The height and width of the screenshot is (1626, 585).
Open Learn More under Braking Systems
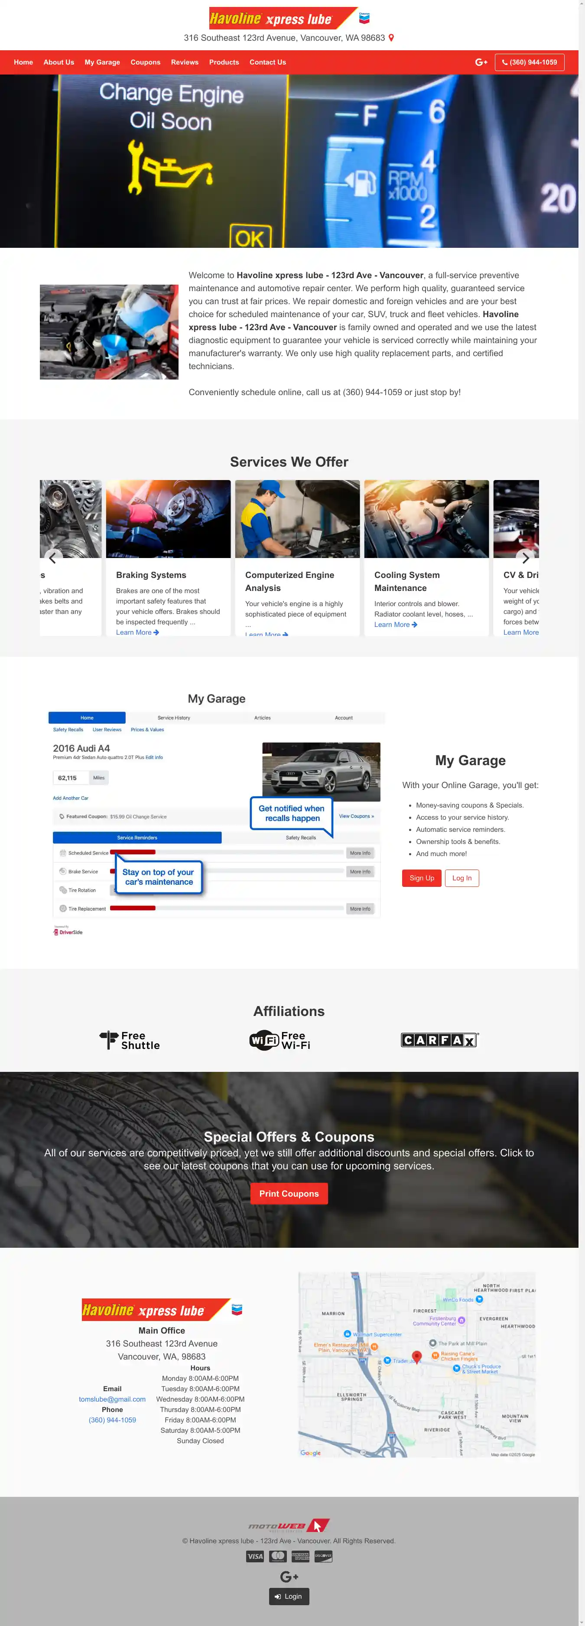point(137,633)
